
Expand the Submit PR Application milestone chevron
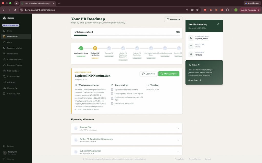178,152
